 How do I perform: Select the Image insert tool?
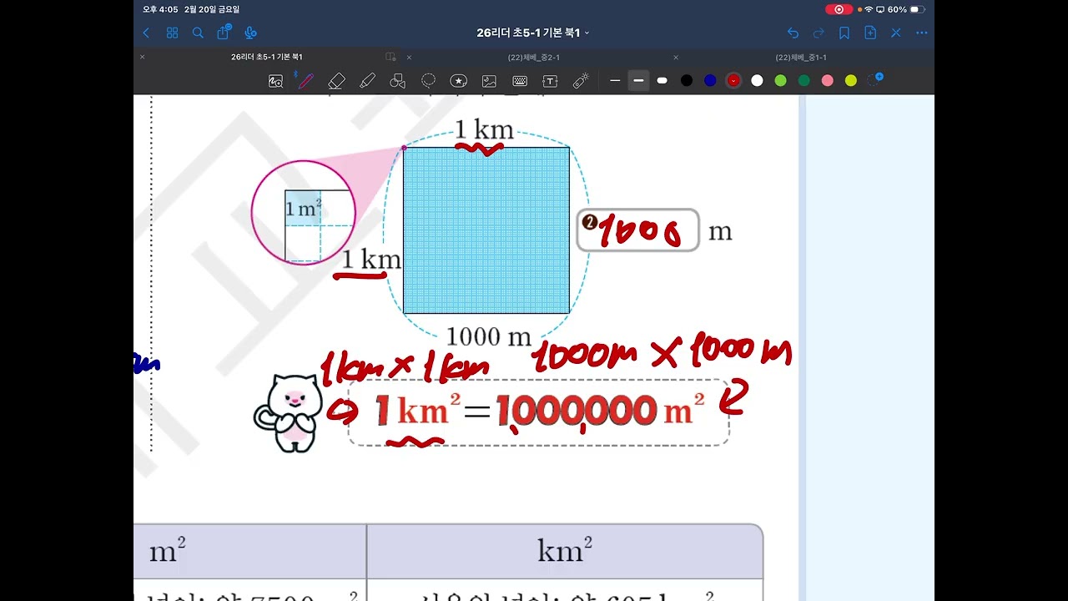tap(489, 81)
